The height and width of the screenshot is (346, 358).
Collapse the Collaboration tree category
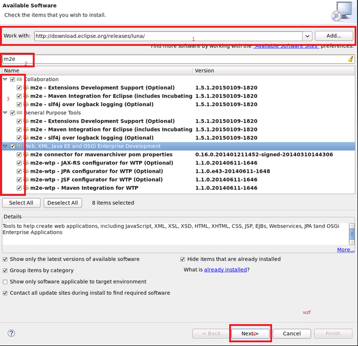point(5,79)
